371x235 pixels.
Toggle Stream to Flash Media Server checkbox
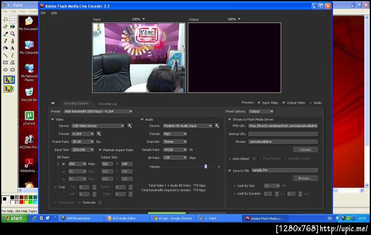[x=229, y=119]
